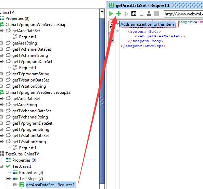Image resolution: width=203 pixels, height=189 pixels.
Task: Select the ChinaTV project root
Action: pos(7,12)
